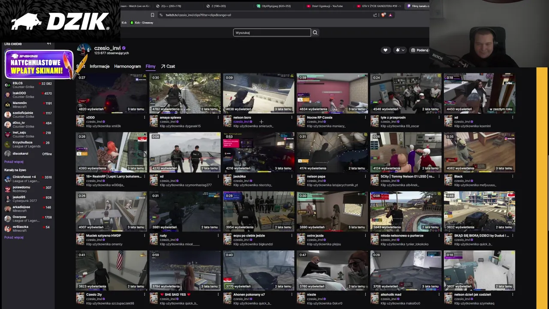The height and width of the screenshot is (309, 549).
Task: Click KrzychuBaza channel avatar
Action: (7, 144)
